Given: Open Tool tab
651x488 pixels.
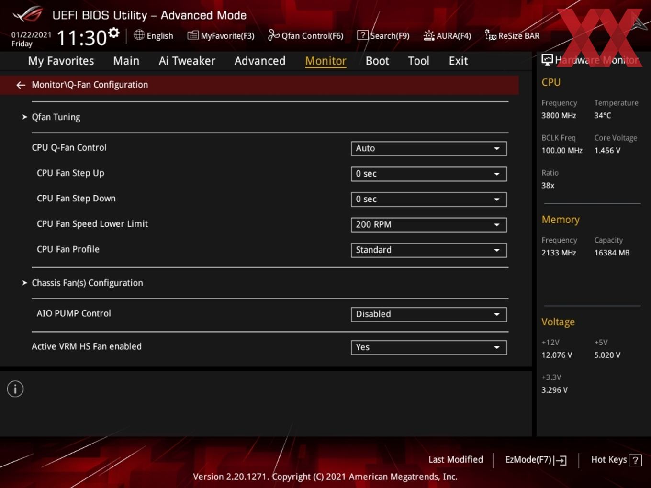Looking at the screenshot, I should [418, 61].
